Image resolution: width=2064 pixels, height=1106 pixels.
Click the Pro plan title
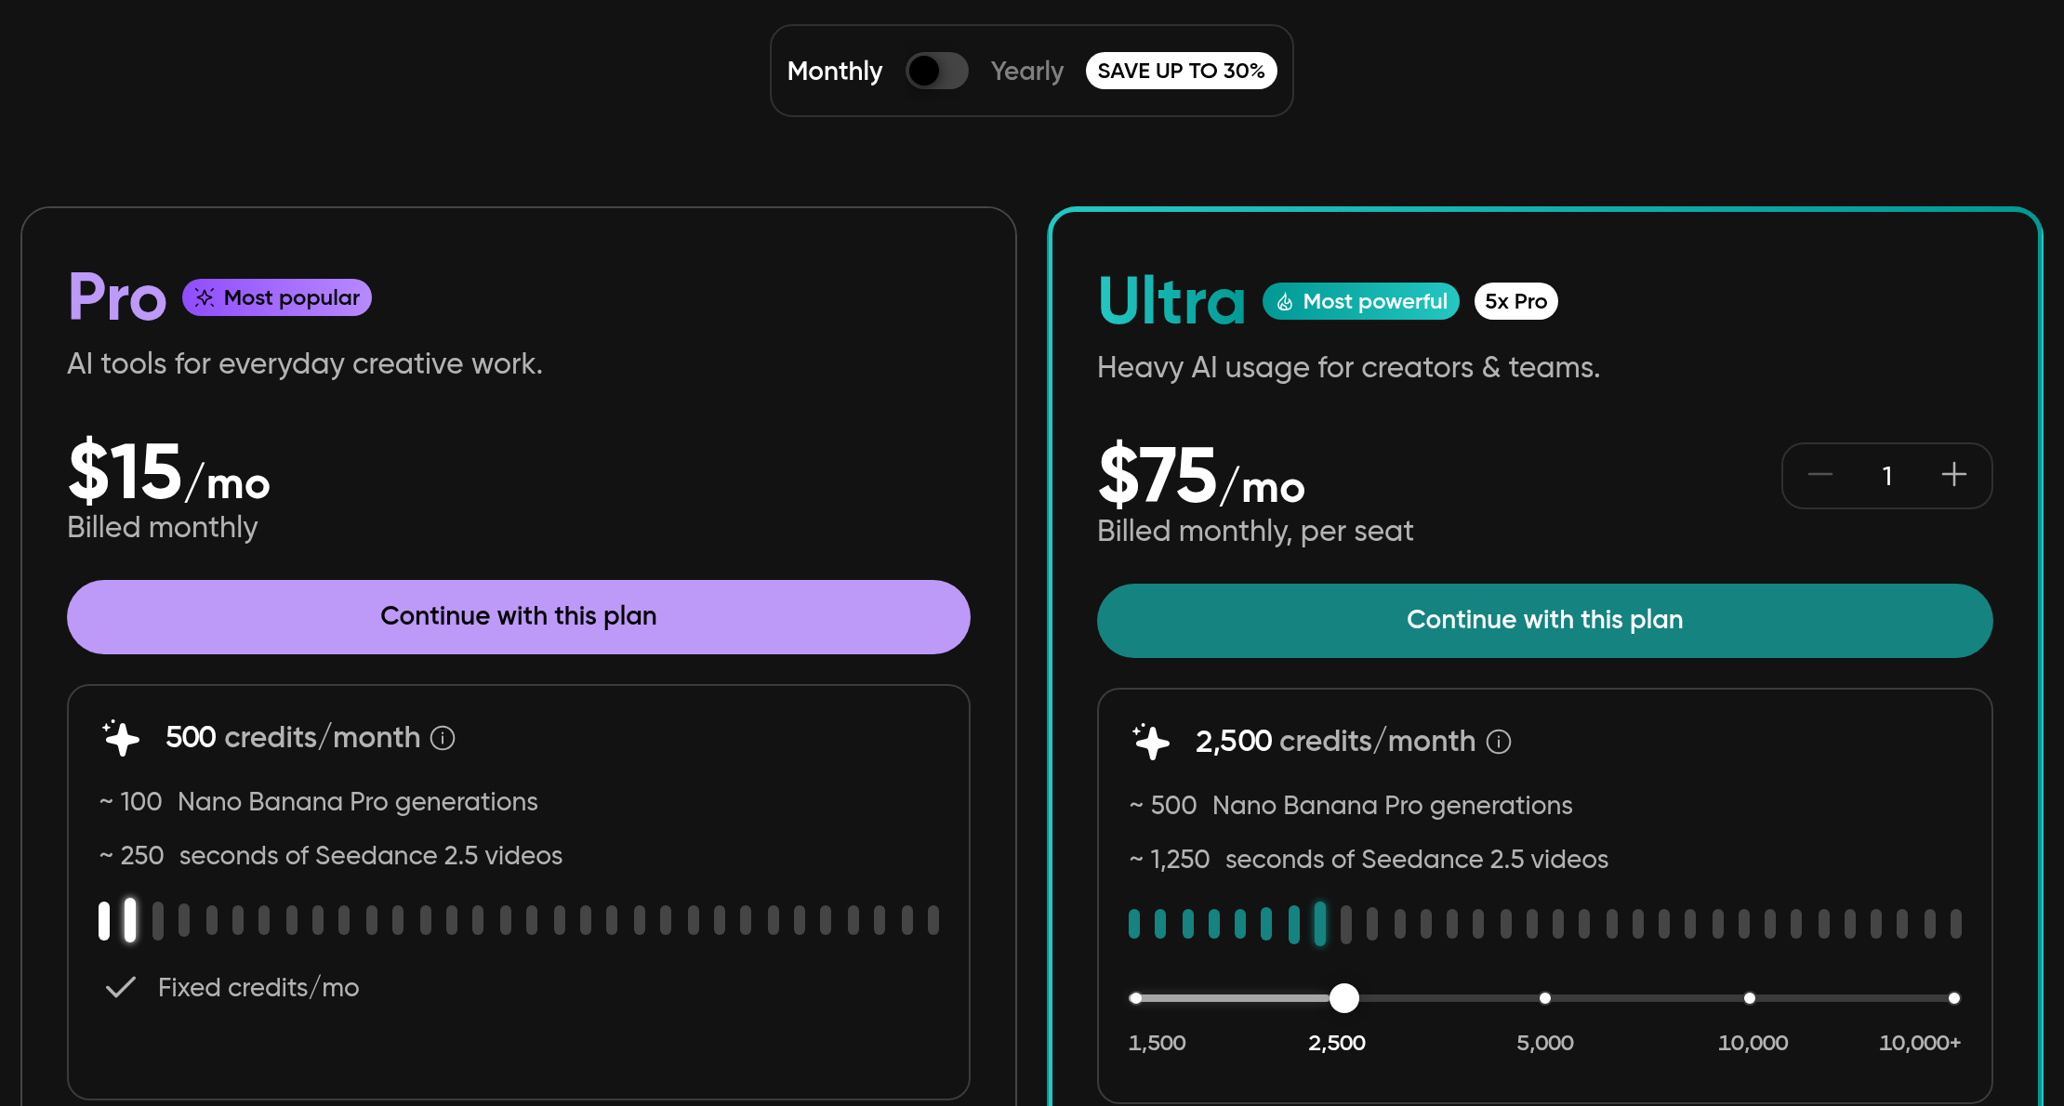tap(117, 297)
